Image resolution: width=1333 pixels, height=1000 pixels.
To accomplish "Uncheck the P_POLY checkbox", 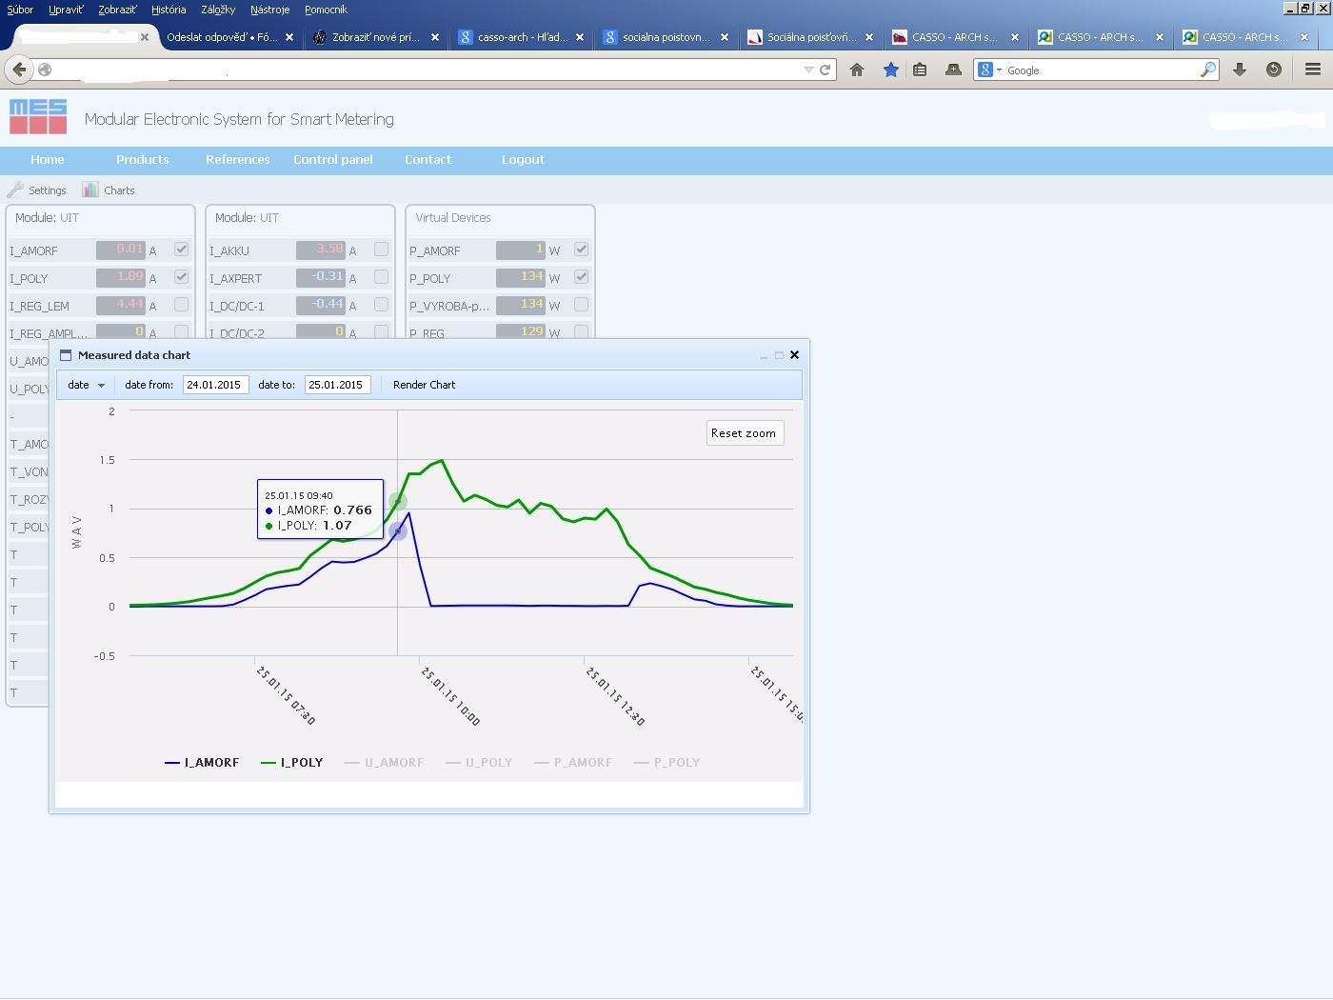I will tap(581, 277).
